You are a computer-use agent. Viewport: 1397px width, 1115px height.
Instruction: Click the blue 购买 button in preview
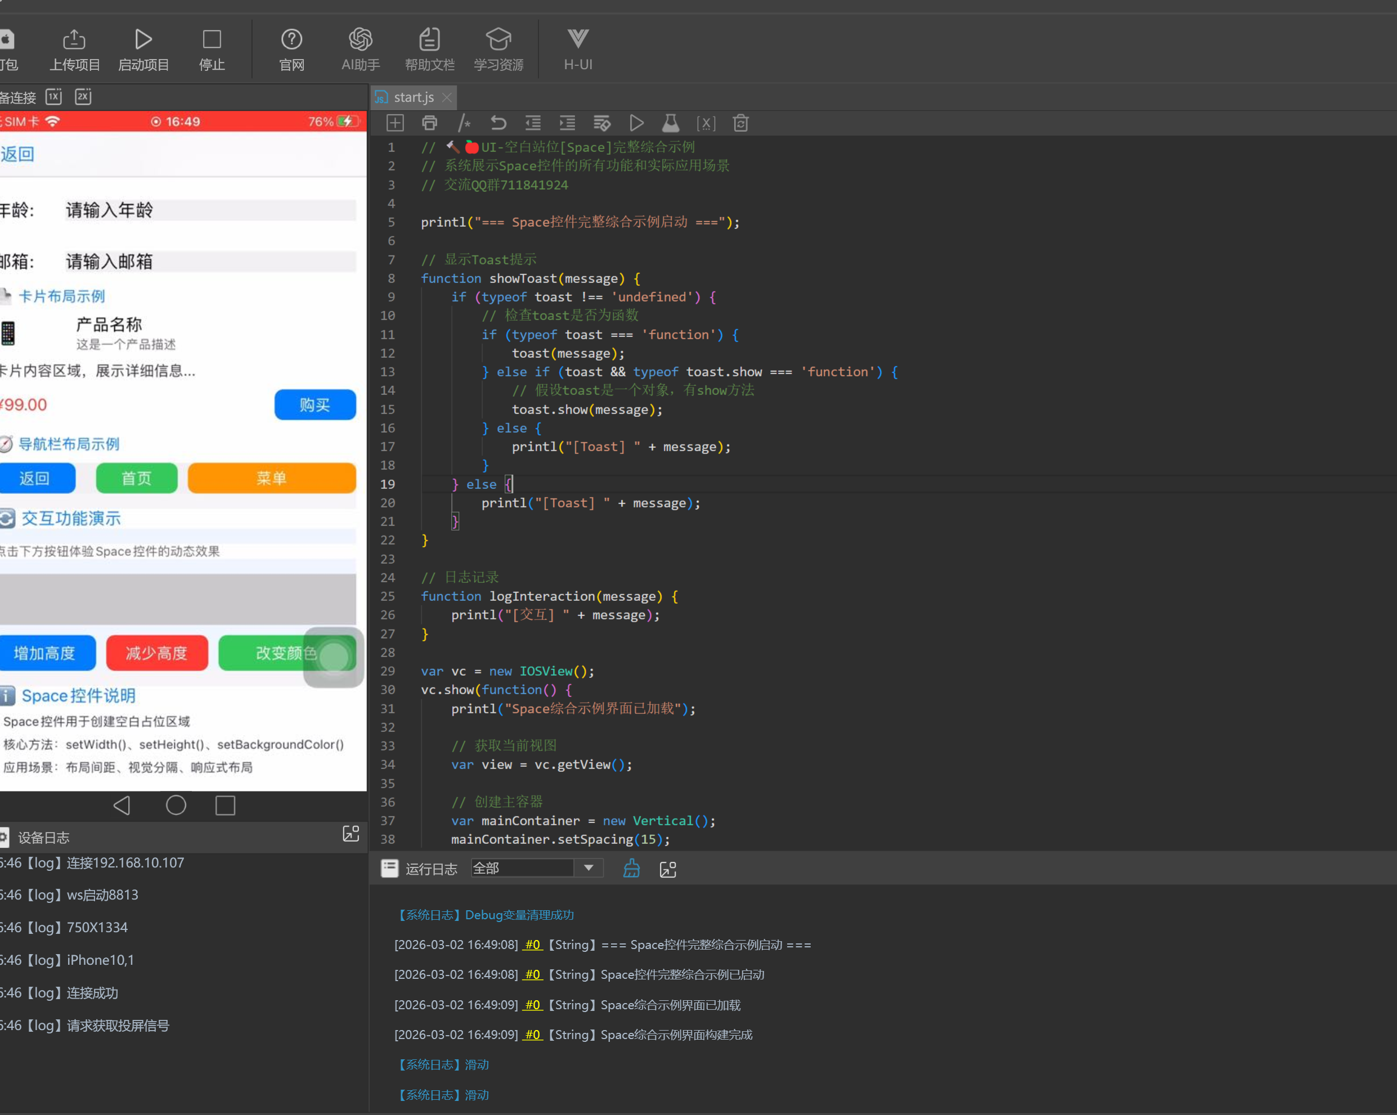pos(315,405)
